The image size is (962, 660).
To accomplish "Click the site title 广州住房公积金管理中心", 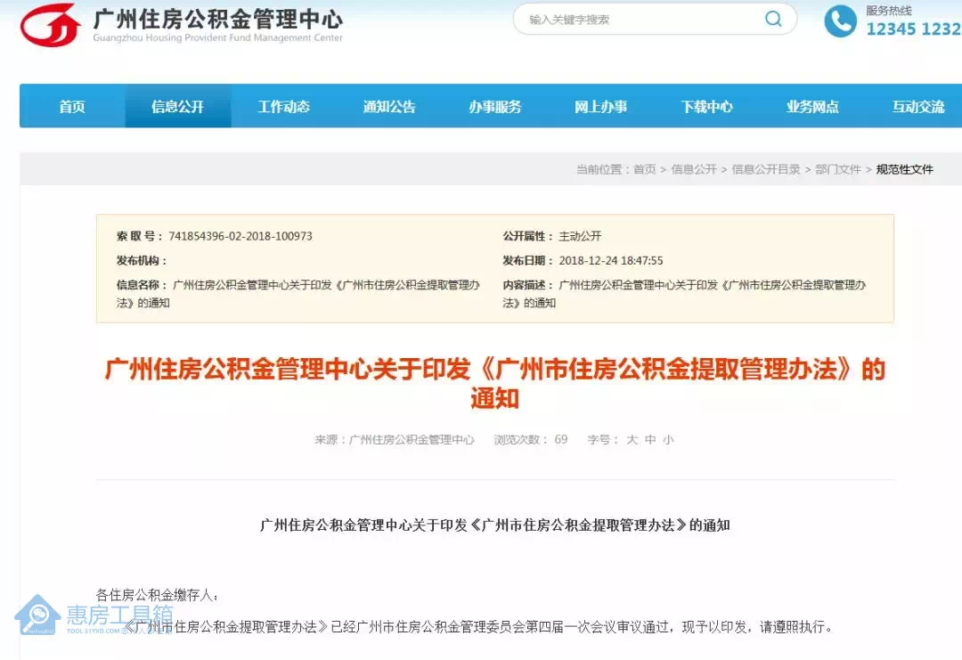I will click(x=218, y=20).
